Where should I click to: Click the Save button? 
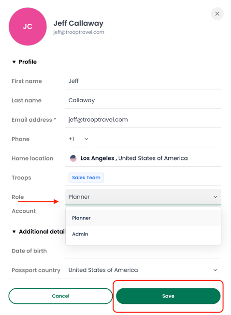coord(168,296)
